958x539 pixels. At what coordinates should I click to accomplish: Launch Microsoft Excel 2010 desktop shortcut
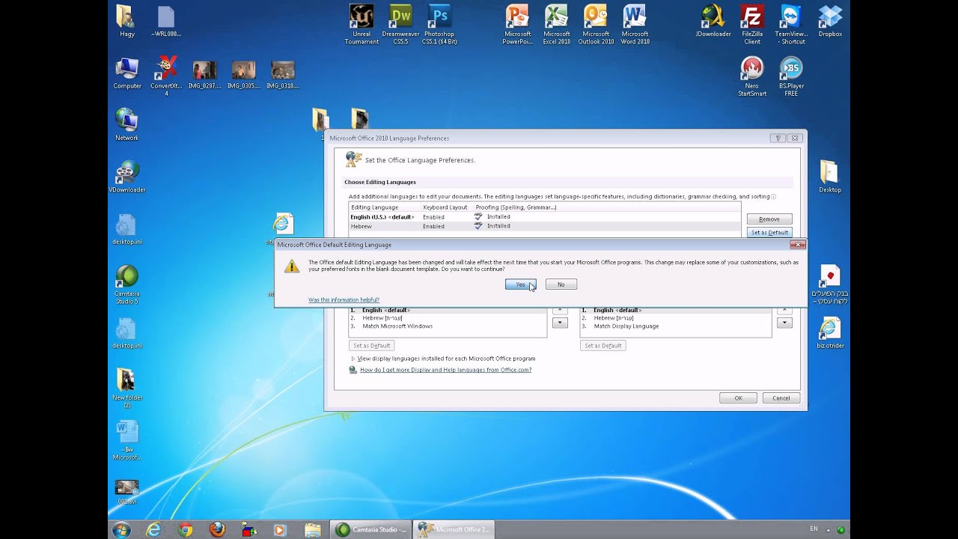tap(557, 25)
